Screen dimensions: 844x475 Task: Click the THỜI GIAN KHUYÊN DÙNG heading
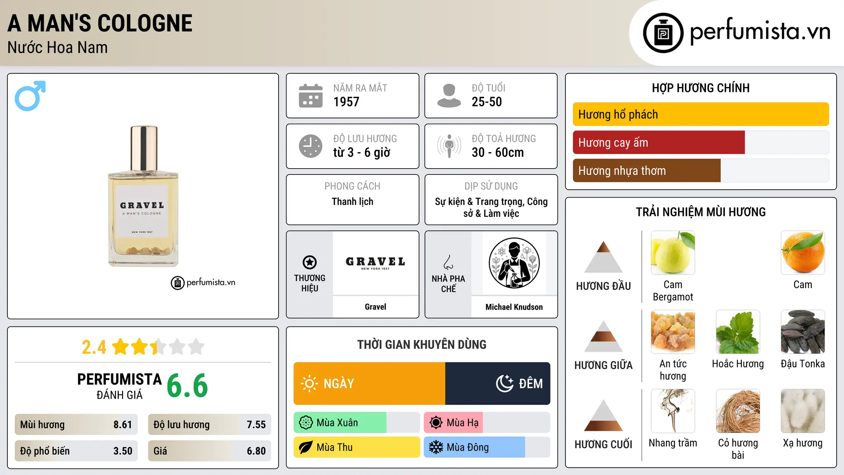click(x=422, y=344)
